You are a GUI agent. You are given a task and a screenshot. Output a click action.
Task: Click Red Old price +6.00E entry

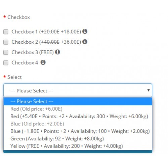coord(78,109)
